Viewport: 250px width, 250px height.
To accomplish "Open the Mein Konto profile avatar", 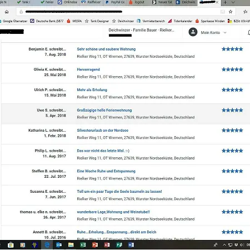I will pyautogui.click(x=193, y=32).
